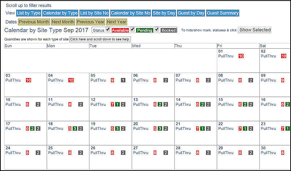Select the Guest Summary view
291x171 pixels.
pyautogui.click(x=223, y=13)
